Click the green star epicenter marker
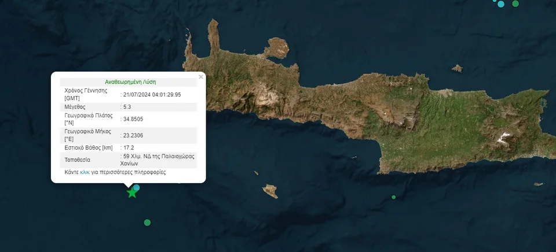 [132, 192]
